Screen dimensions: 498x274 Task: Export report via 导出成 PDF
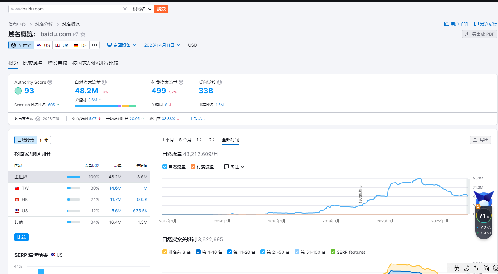coord(480,34)
